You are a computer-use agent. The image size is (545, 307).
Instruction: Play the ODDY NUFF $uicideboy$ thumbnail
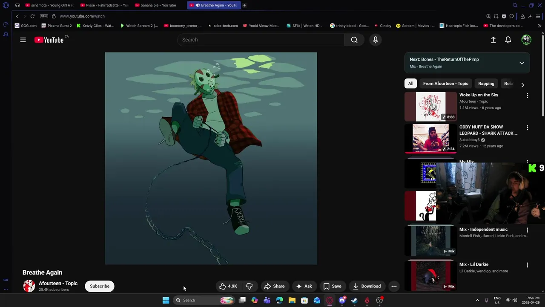(430, 138)
